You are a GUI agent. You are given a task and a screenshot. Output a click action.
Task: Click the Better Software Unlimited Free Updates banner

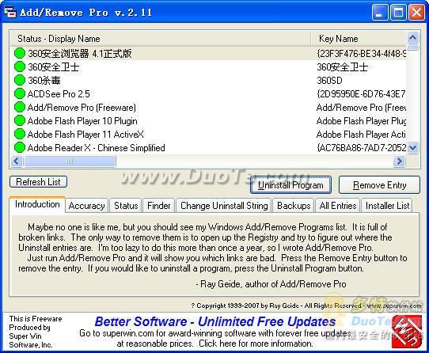[215, 322]
